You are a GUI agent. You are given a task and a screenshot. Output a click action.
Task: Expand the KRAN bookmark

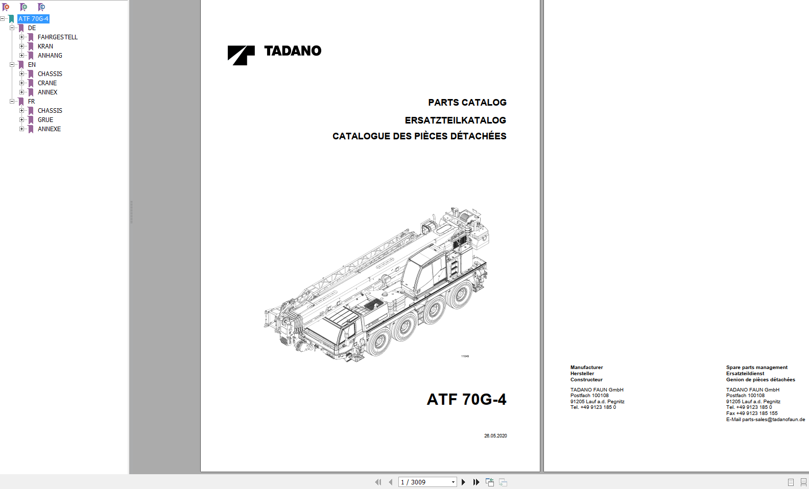click(22, 46)
